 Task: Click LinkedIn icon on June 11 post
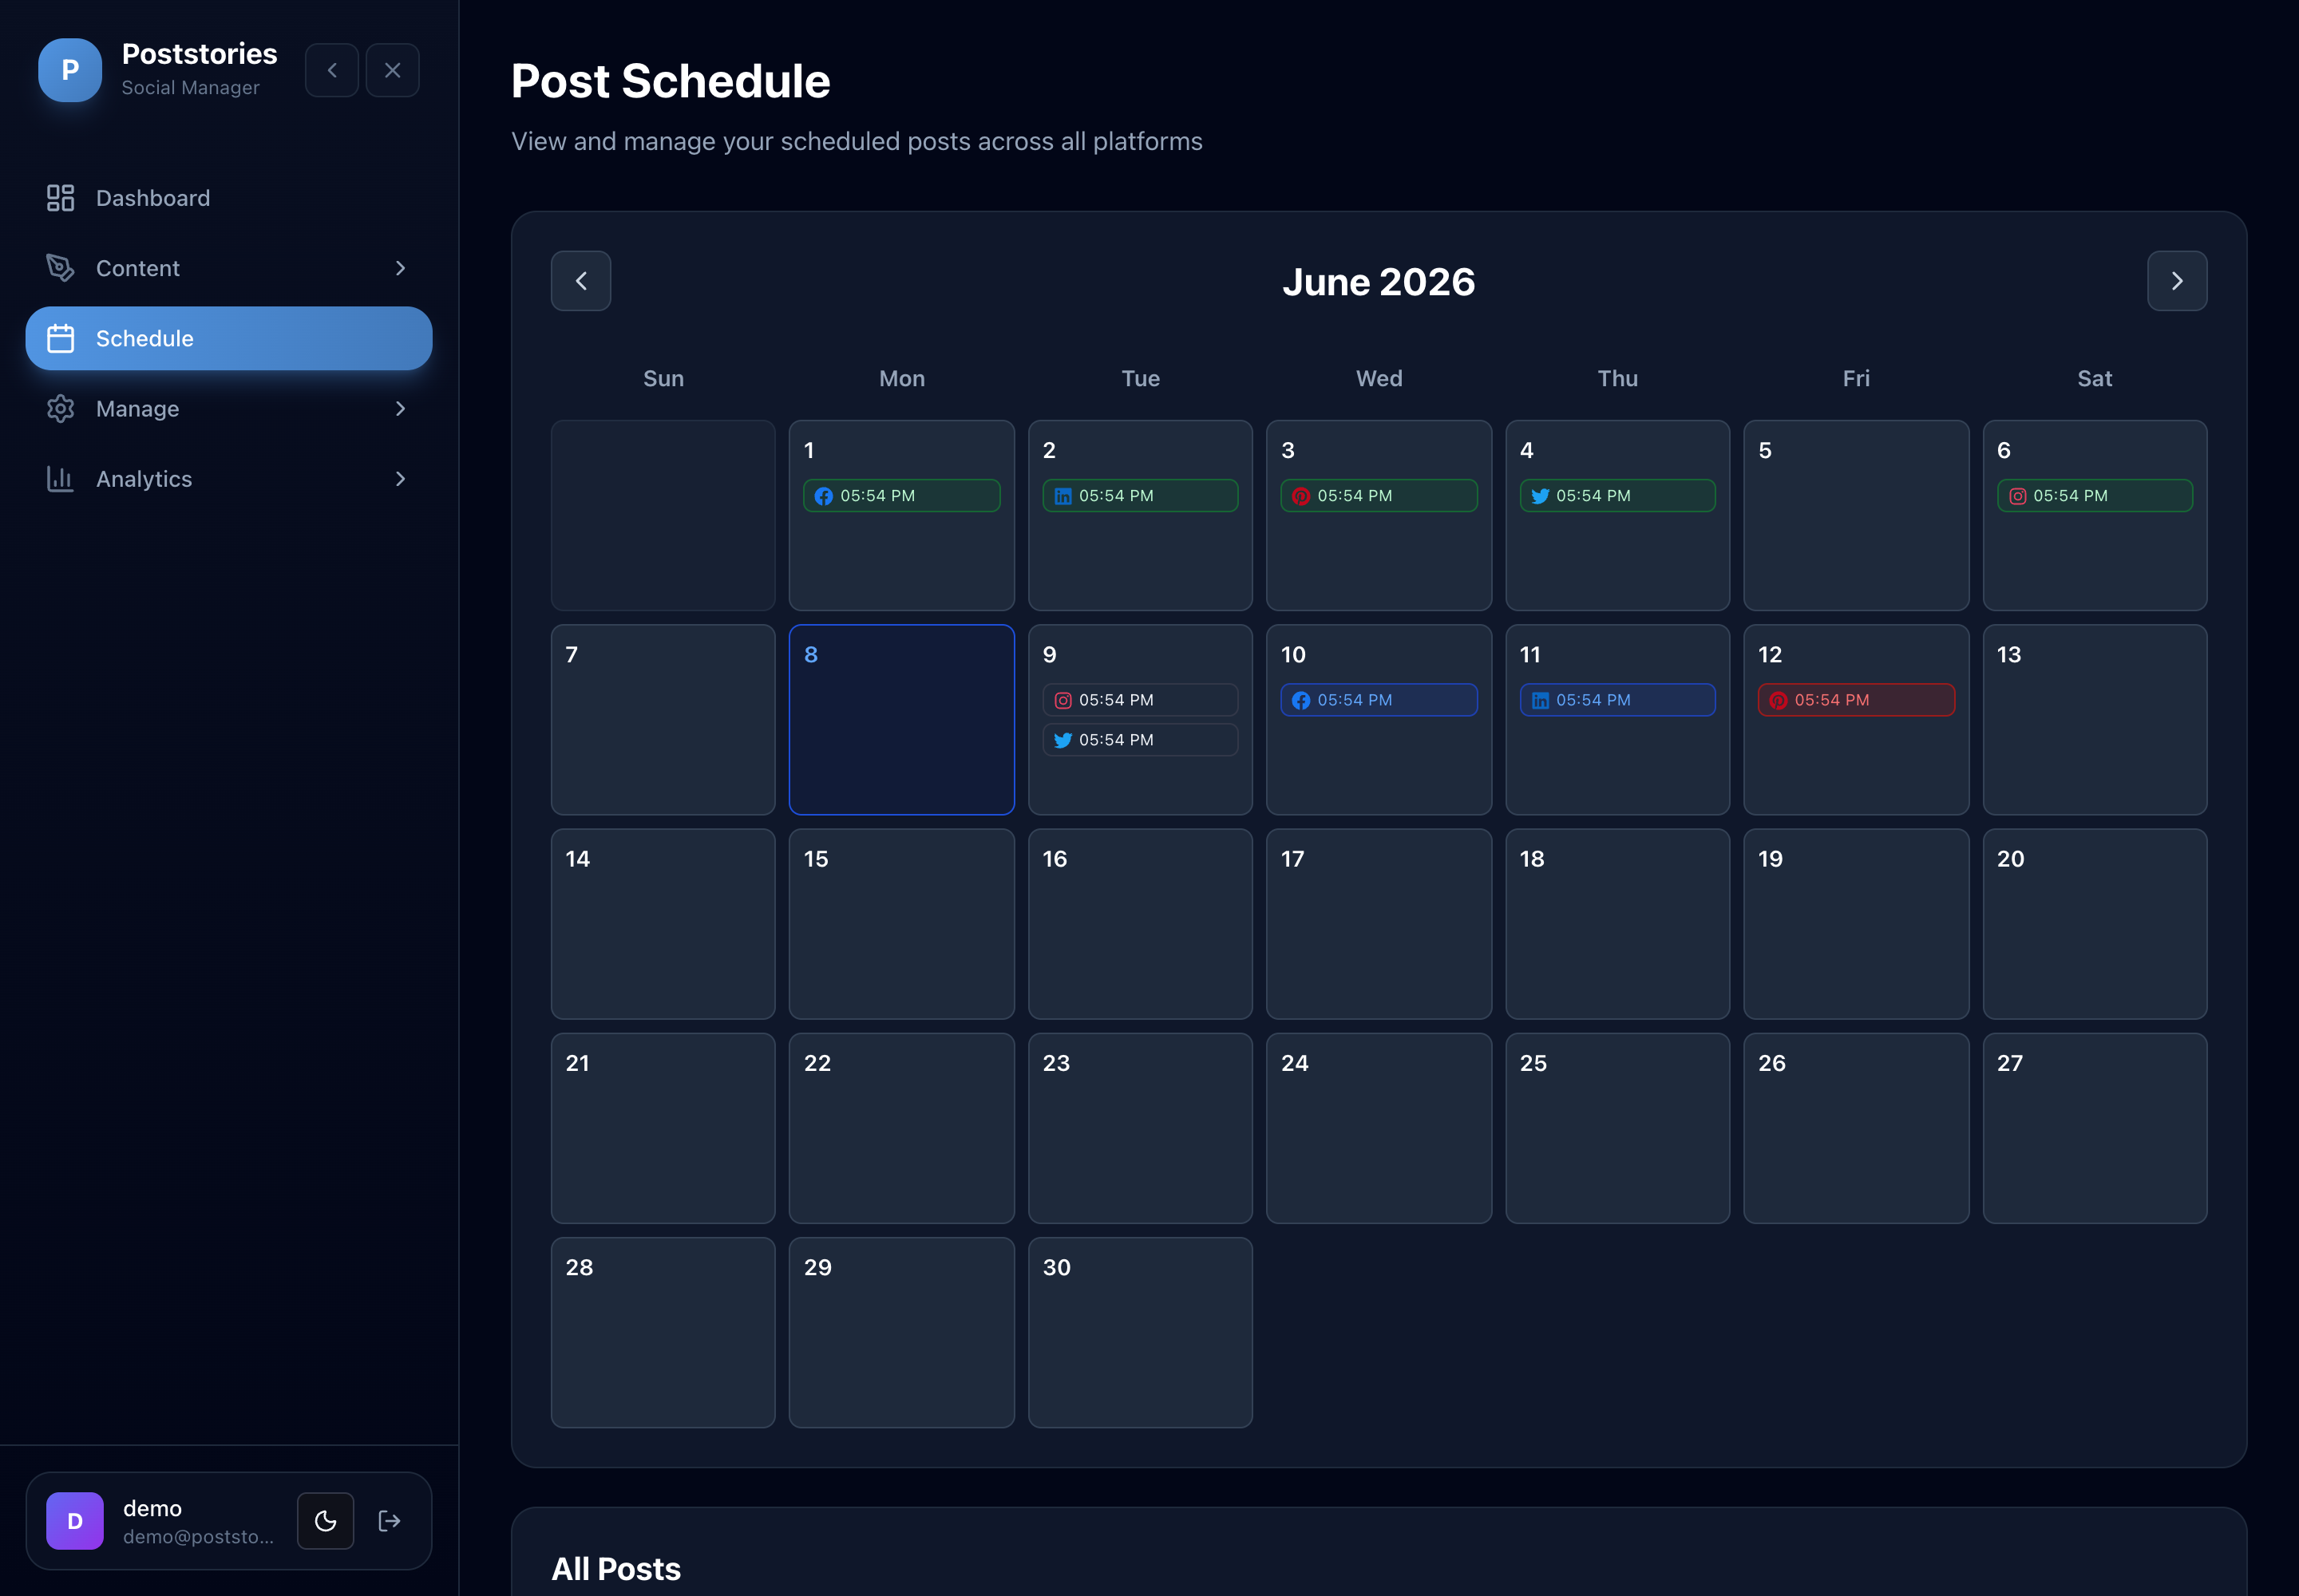(1540, 700)
